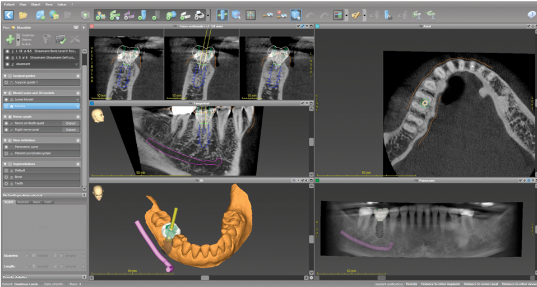
Task: Click the green plus add object icon
Action: point(10,39)
